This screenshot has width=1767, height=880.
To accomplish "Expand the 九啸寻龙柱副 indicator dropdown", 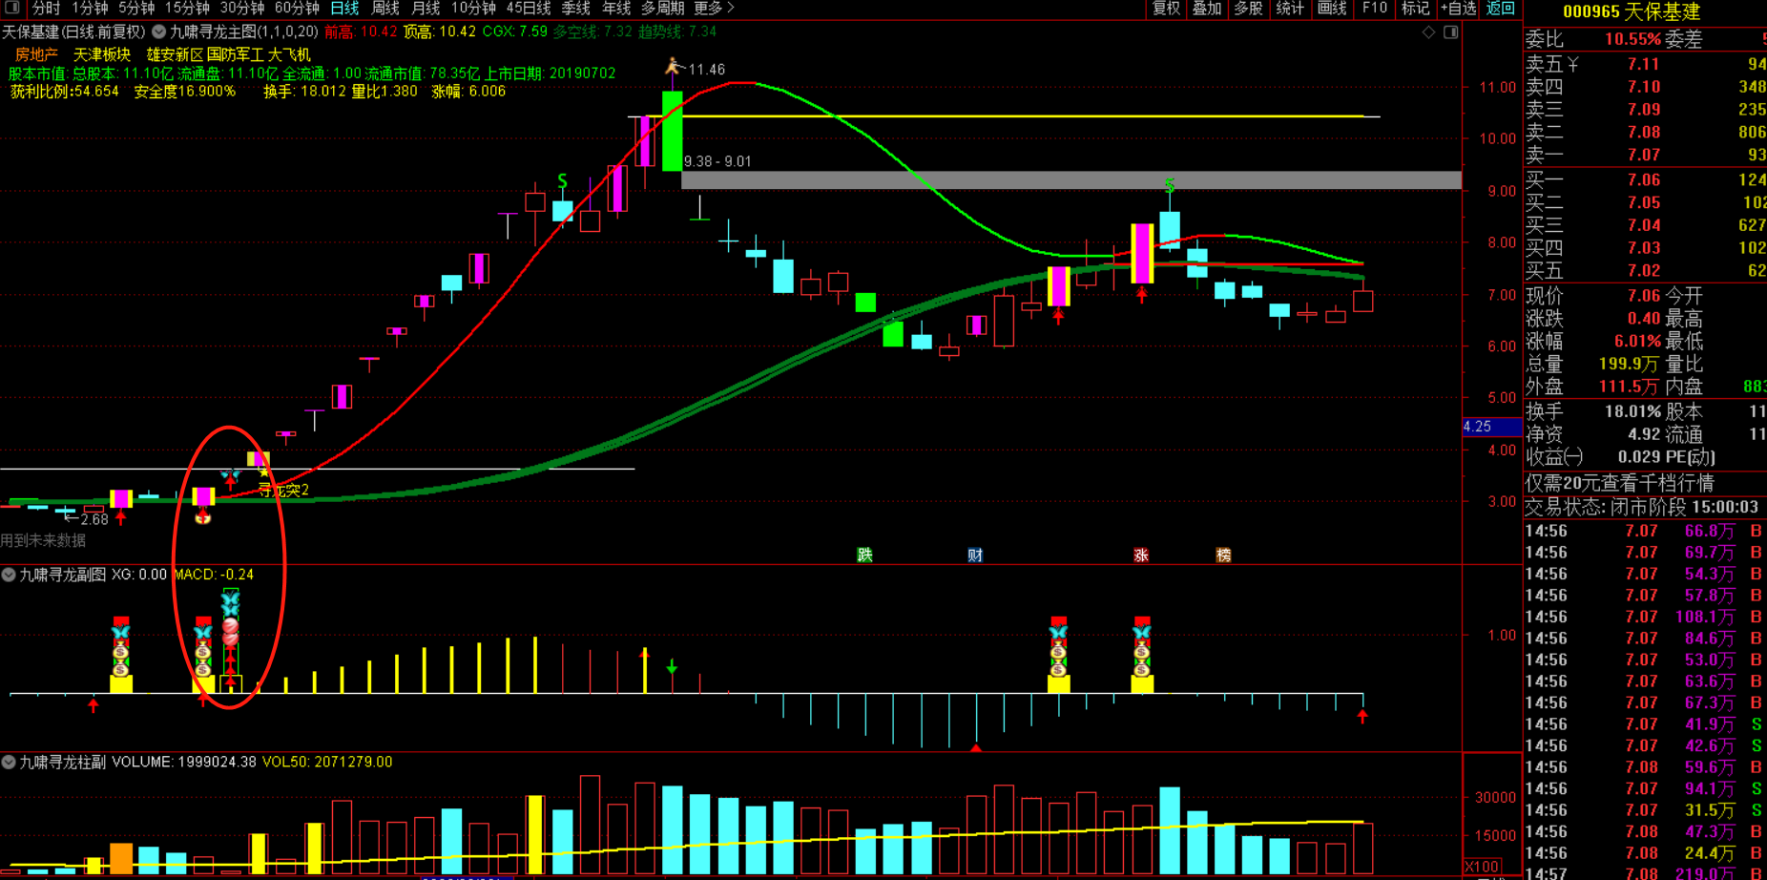I will [x=9, y=762].
